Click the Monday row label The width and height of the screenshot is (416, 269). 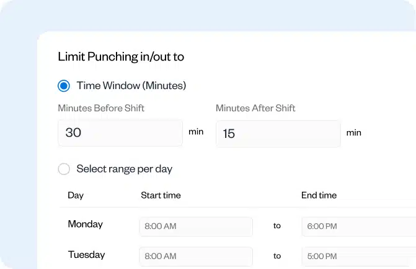[85, 224]
